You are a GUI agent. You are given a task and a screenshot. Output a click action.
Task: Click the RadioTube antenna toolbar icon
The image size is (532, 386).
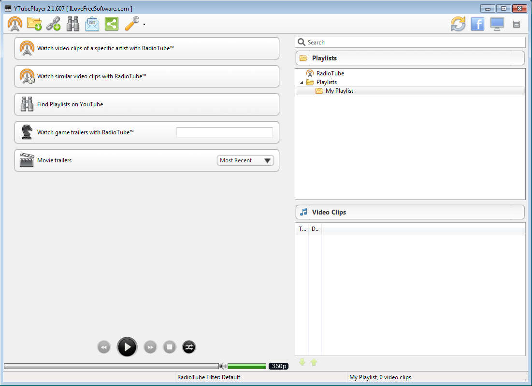click(15, 24)
